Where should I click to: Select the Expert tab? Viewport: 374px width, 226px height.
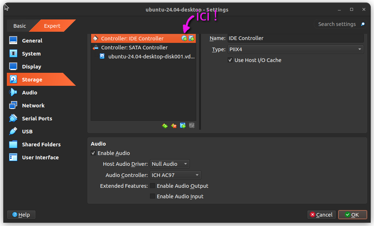[x=52, y=26]
